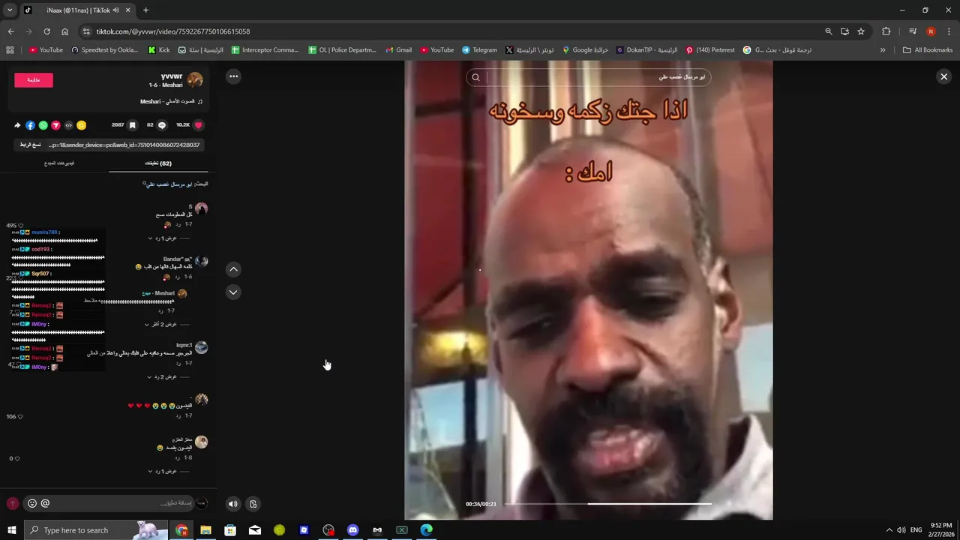Seek in the video progress bar
This screenshot has height=540, width=960.
607,504
